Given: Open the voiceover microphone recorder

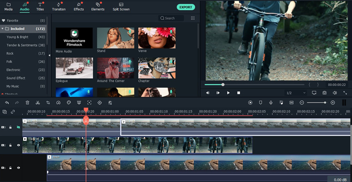Looking at the screenshot, I should [271, 103].
